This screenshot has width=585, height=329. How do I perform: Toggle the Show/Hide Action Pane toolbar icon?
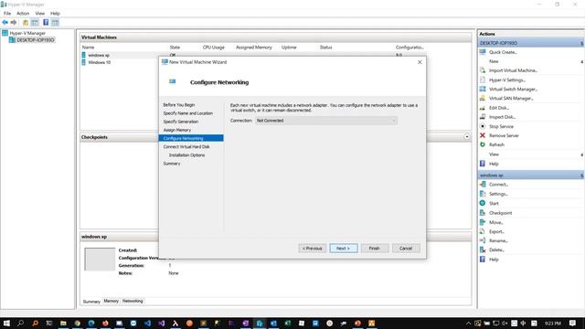coord(55,22)
